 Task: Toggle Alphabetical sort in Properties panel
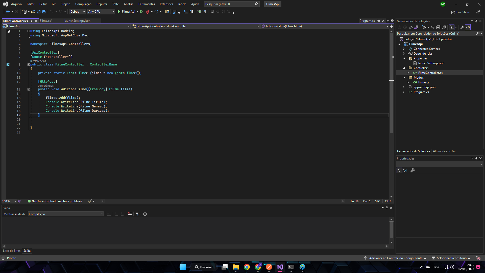pyautogui.click(x=405, y=170)
